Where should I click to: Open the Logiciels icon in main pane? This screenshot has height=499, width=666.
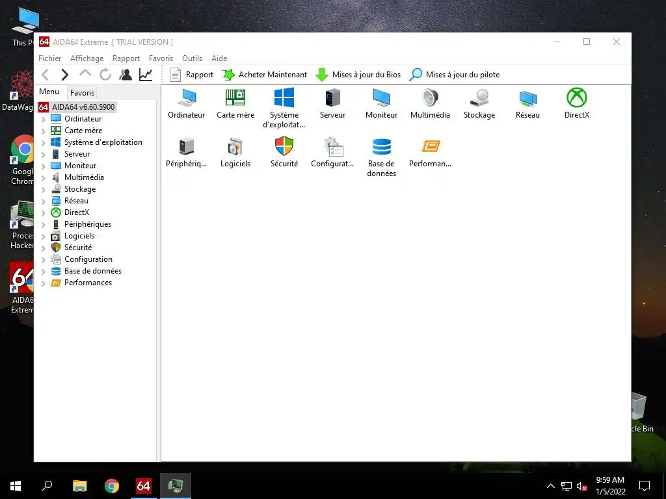coord(235,146)
